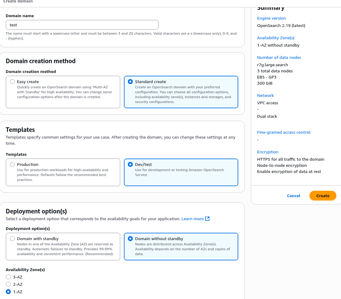Click the '1-AZ without standby' summary text
The height and width of the screenshot is (299, 341).
coord(278,45)
